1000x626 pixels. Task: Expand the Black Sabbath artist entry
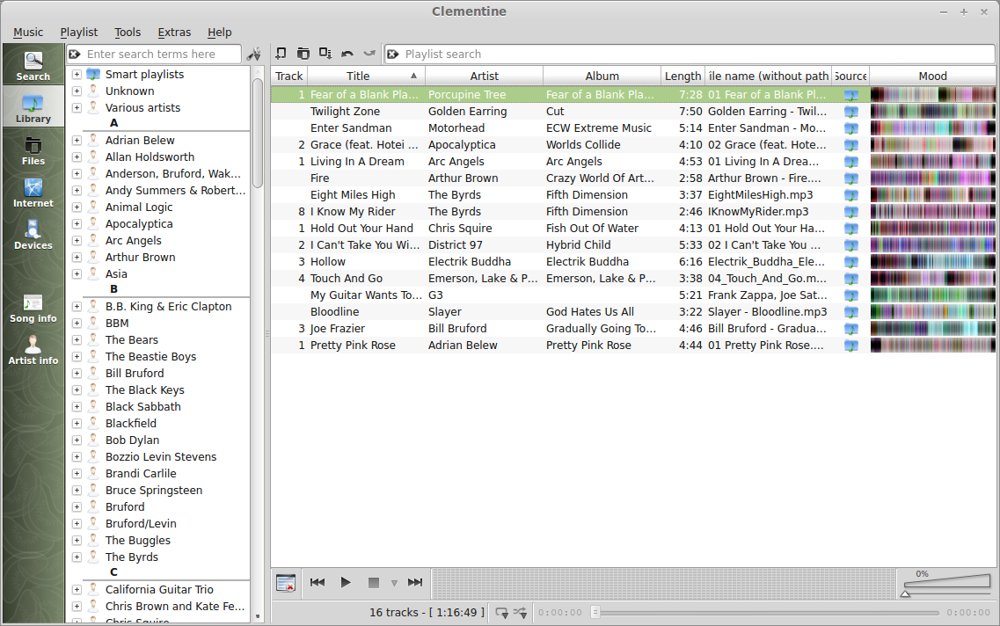tap(77, 407)
